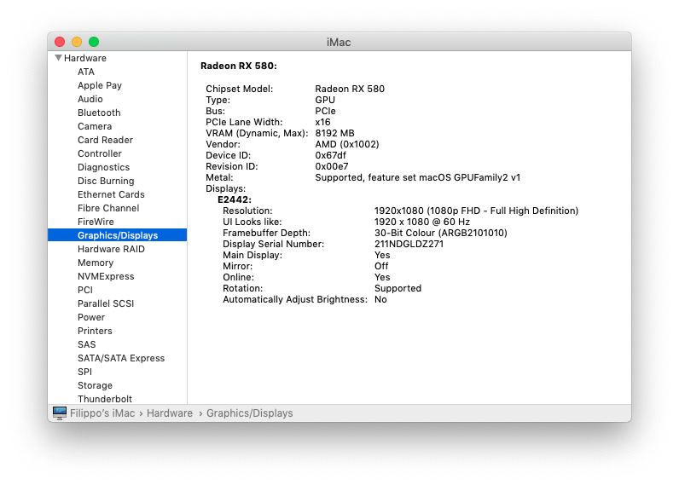
Task: Select SAS in the sidebar
Action: [x=87, y=344]
